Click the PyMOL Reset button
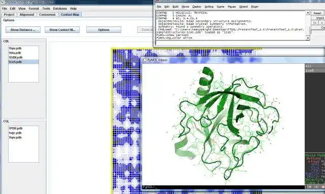Screen dimensions: 325x194 [318, 13]
